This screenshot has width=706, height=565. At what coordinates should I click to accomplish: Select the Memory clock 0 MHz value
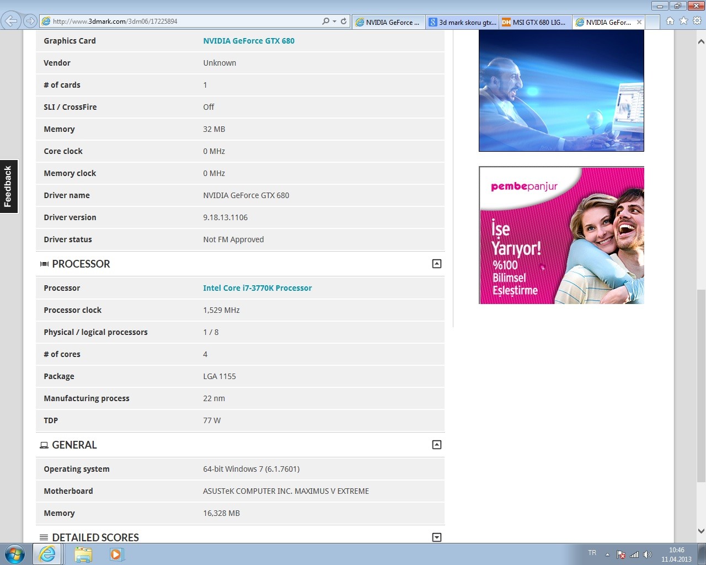(214, 173)
